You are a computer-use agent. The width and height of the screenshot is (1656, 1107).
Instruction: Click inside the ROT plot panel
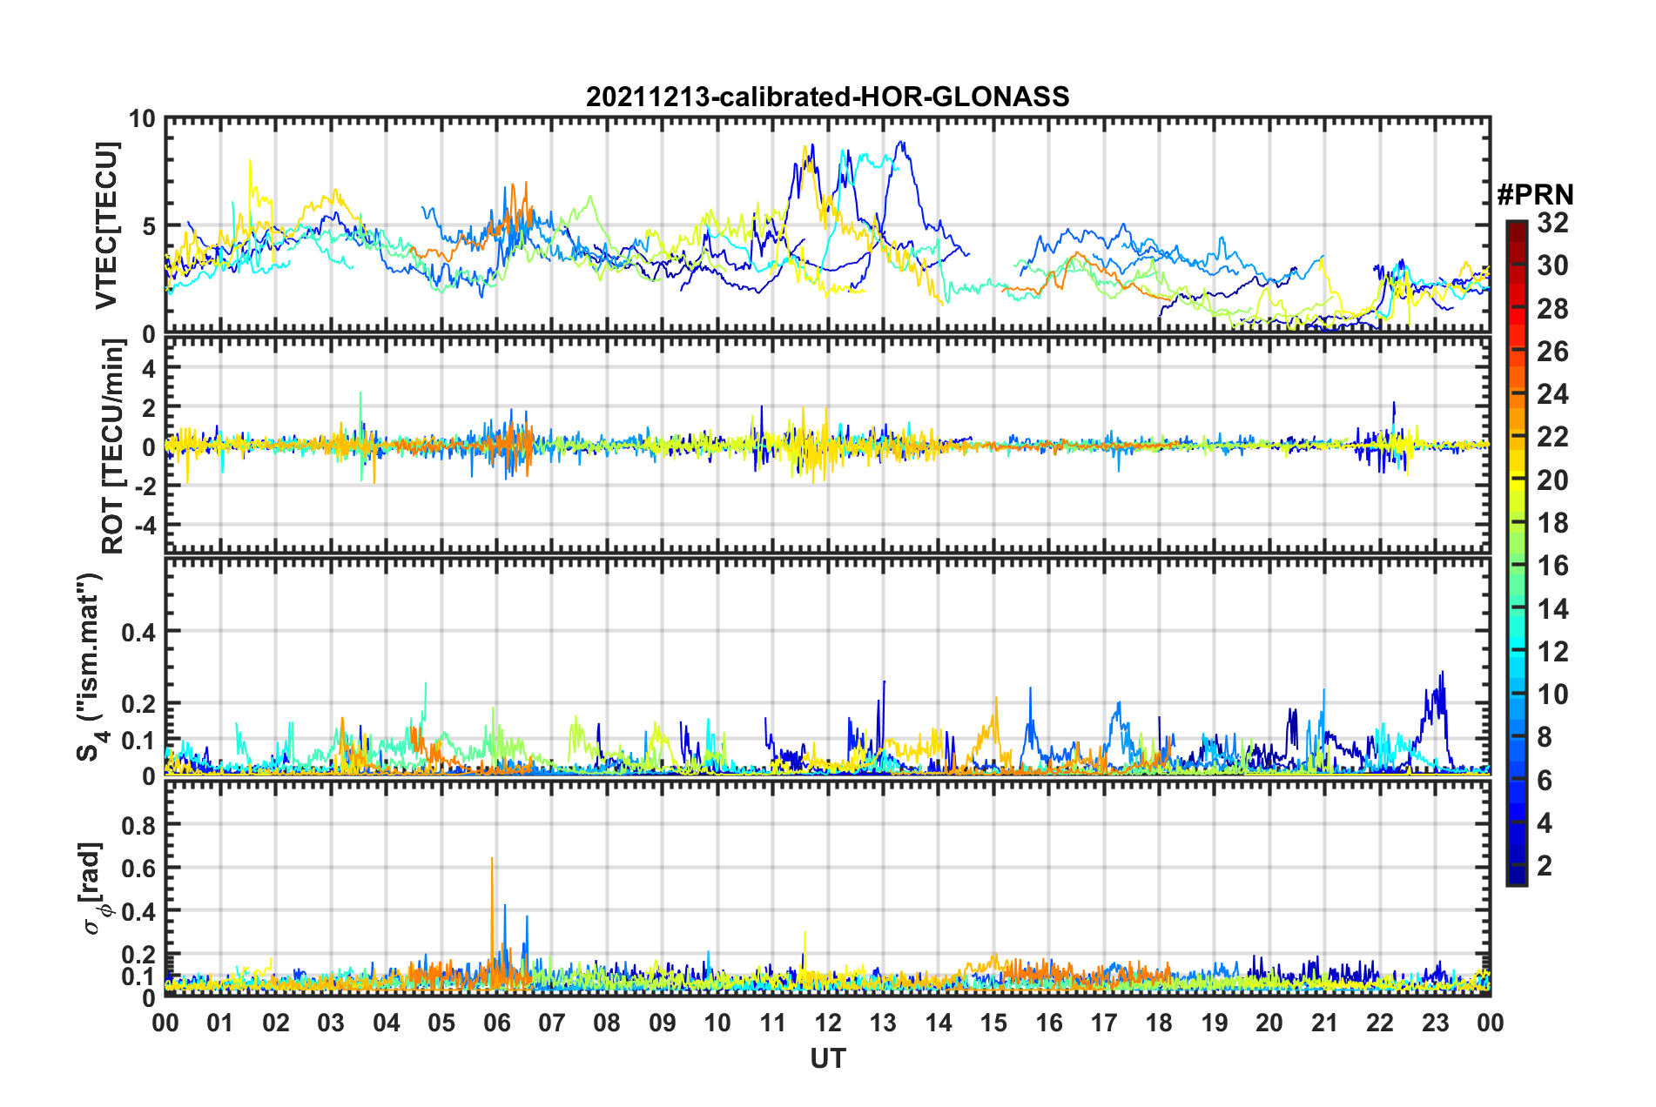[828, 445]
